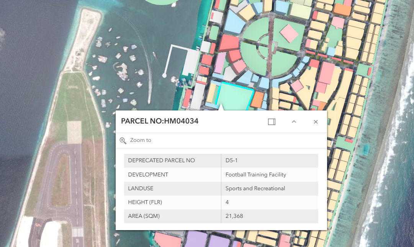Click the 'Sports and Recreational' value

tap(255, 188)
